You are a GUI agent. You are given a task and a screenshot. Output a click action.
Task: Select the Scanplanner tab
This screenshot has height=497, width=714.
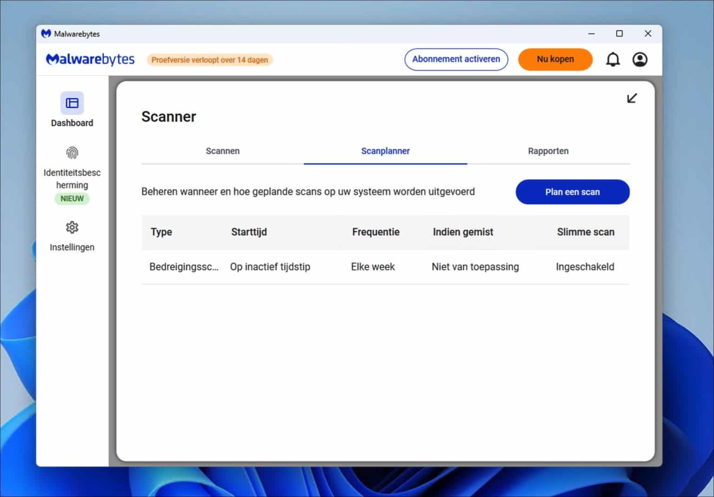coord(385,151)
